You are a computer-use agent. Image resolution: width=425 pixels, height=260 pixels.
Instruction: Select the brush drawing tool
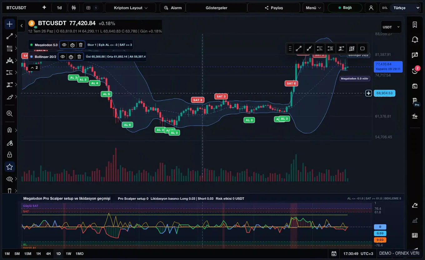tap(10, 97)
